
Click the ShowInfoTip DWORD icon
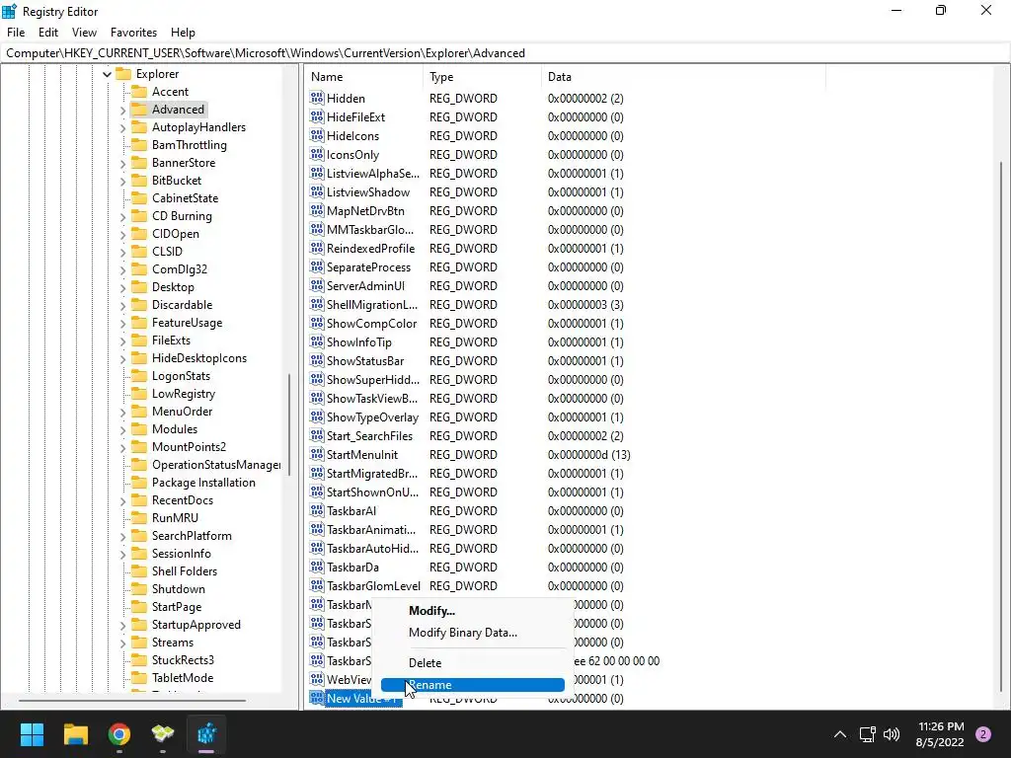(x=317, y=341)
